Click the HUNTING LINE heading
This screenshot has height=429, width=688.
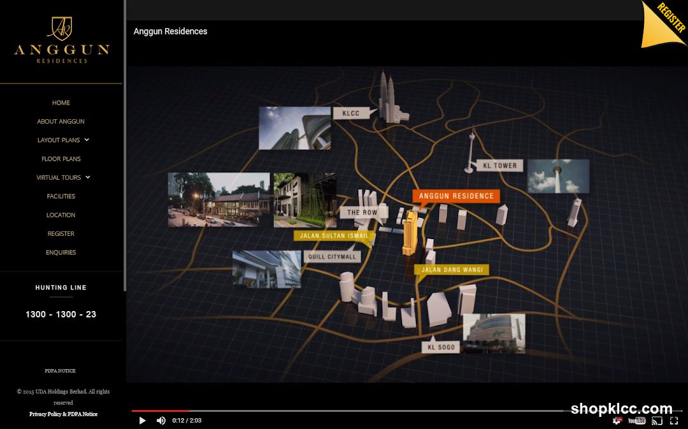coord(61,287)
